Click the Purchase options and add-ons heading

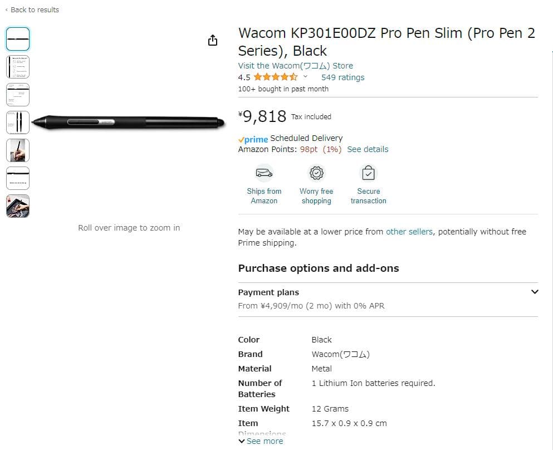[319, 268]
